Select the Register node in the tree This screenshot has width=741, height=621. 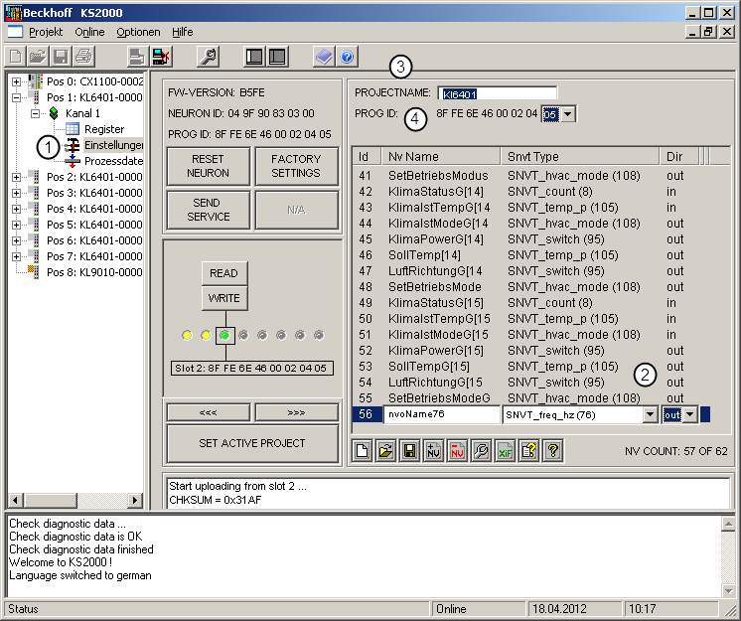click(x=104, y=129)
